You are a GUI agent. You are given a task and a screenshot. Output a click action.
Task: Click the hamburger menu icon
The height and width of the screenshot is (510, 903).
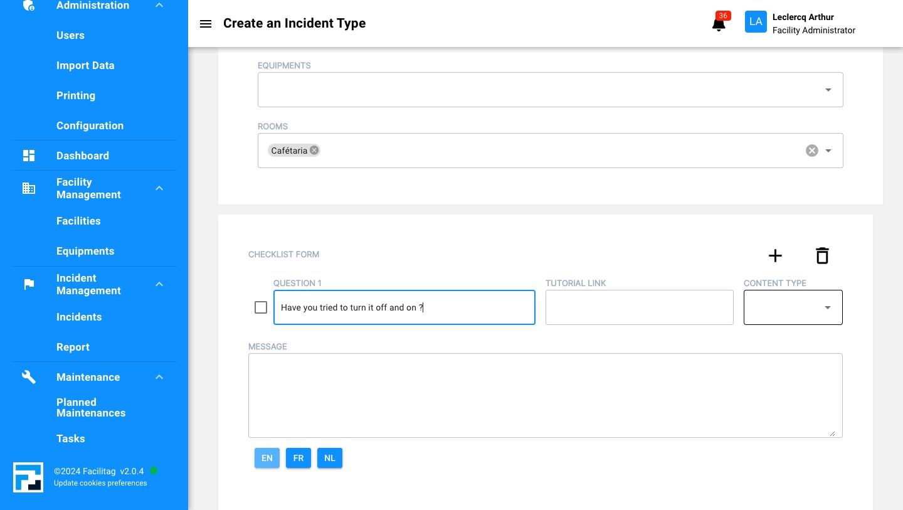pyautogui.click(x=205, y=24)
